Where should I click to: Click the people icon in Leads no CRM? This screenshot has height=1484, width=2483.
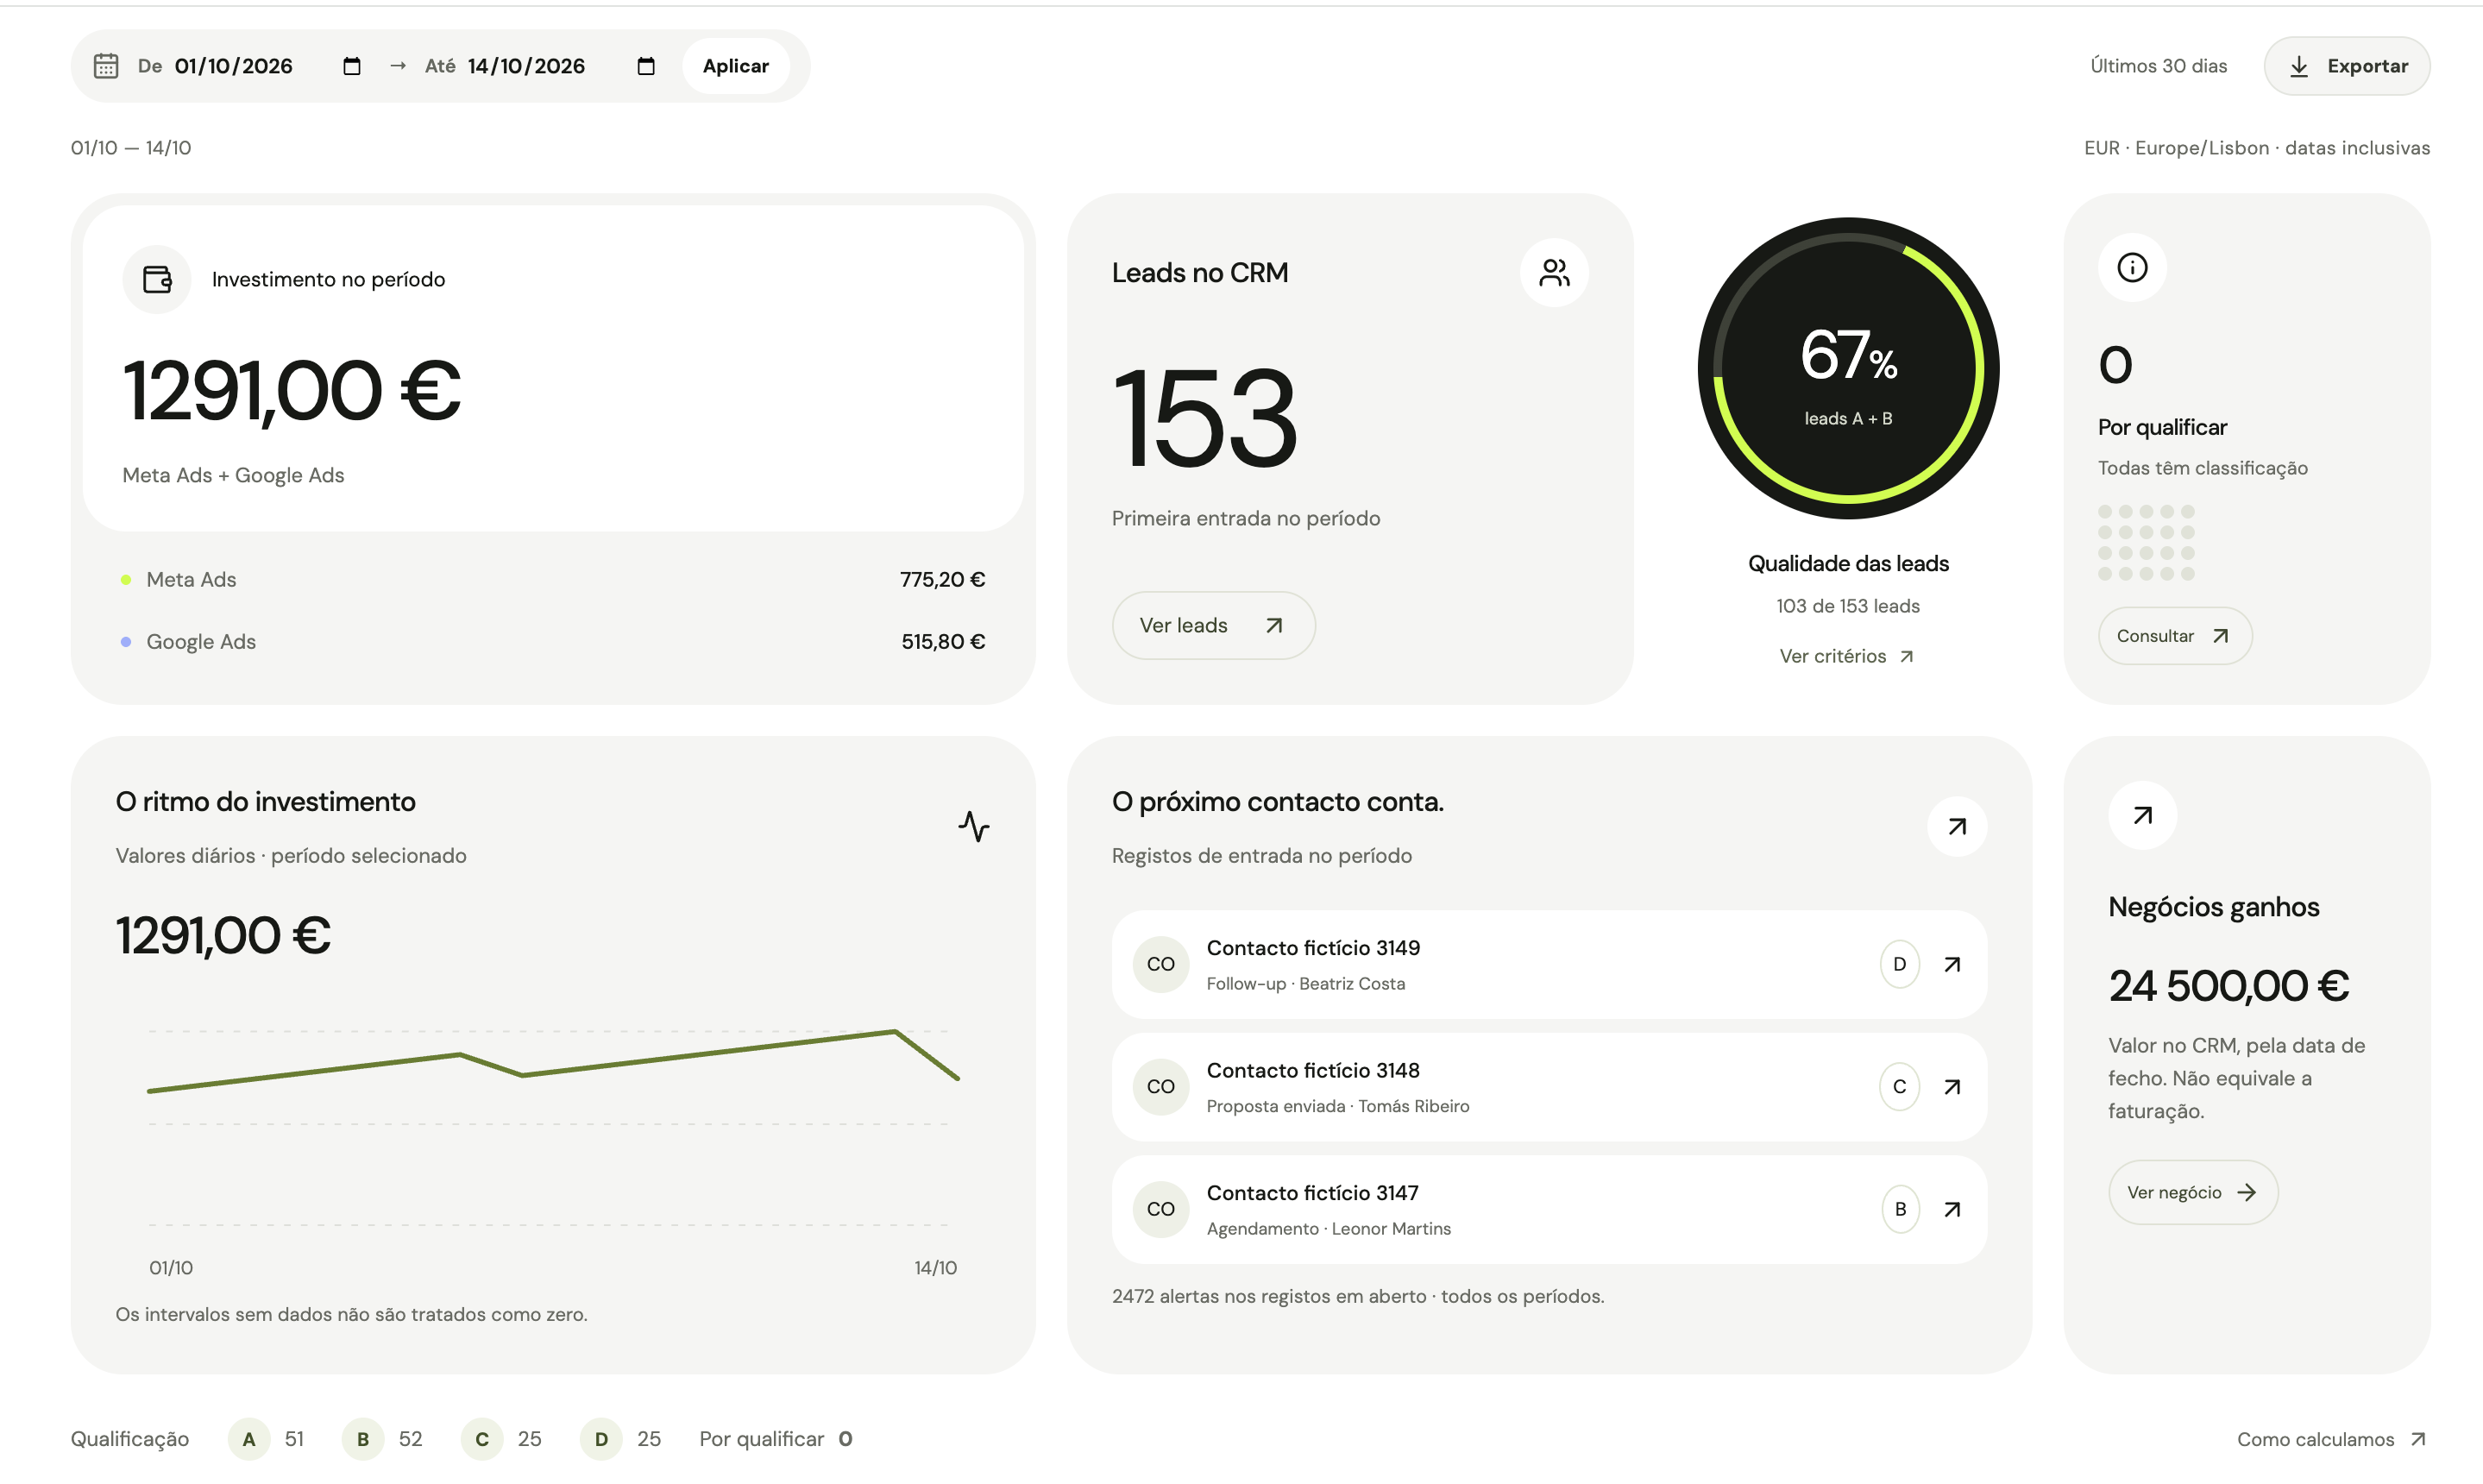1554,273
